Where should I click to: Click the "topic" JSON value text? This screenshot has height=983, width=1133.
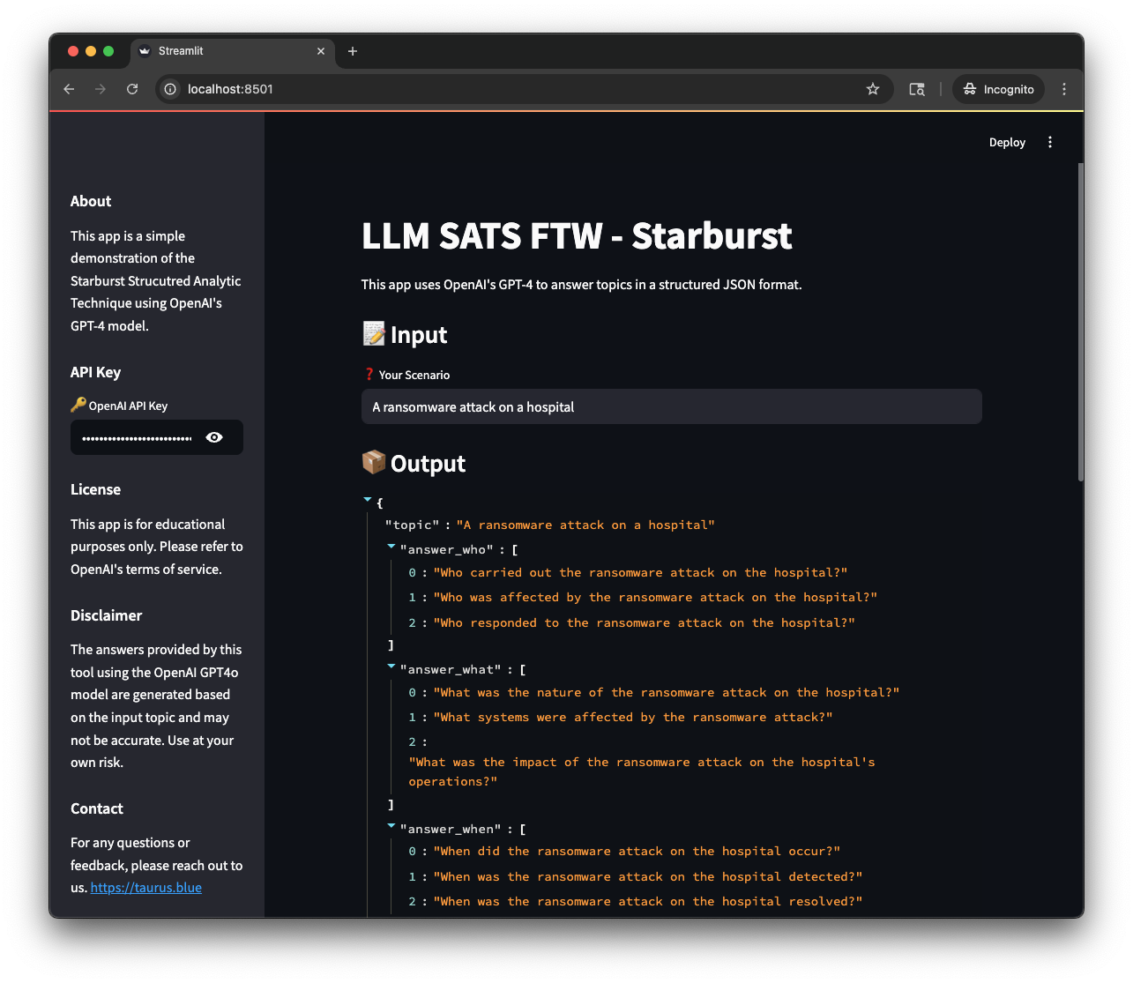pos(585,525)
